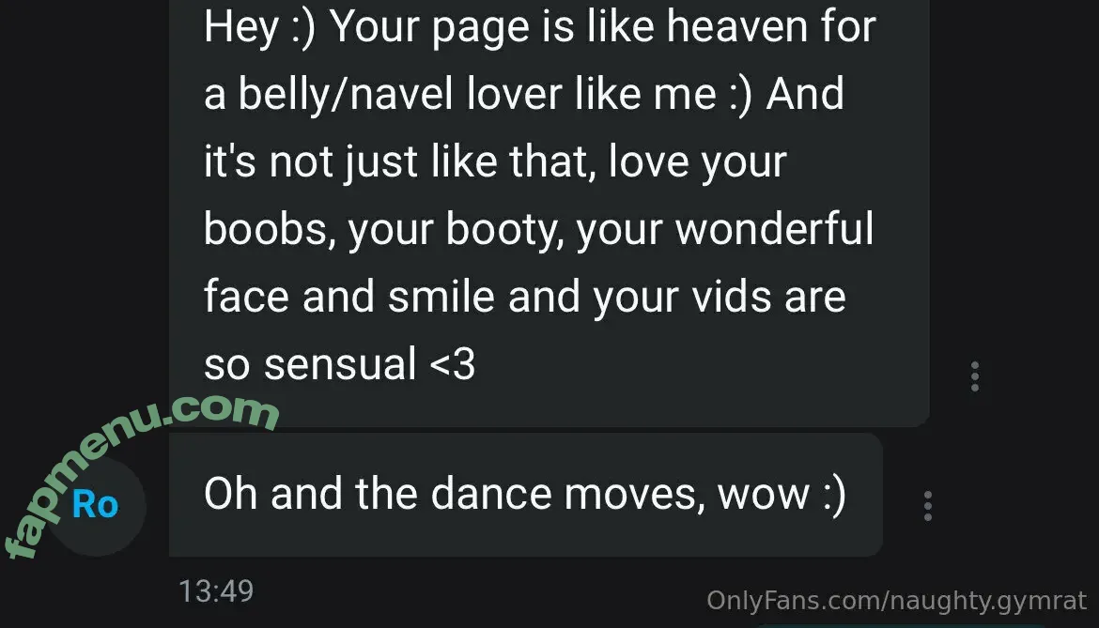Open three-dot menu beside dance moves message
1099x628 pixels.
tap(927, 505)
